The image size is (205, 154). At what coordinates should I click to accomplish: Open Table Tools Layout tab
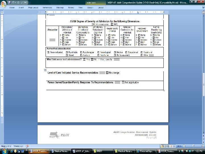[x=101, y=8]
